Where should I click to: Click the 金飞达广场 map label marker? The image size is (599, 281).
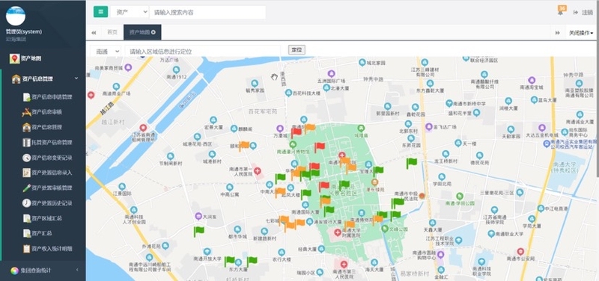[x=429, y=126]
